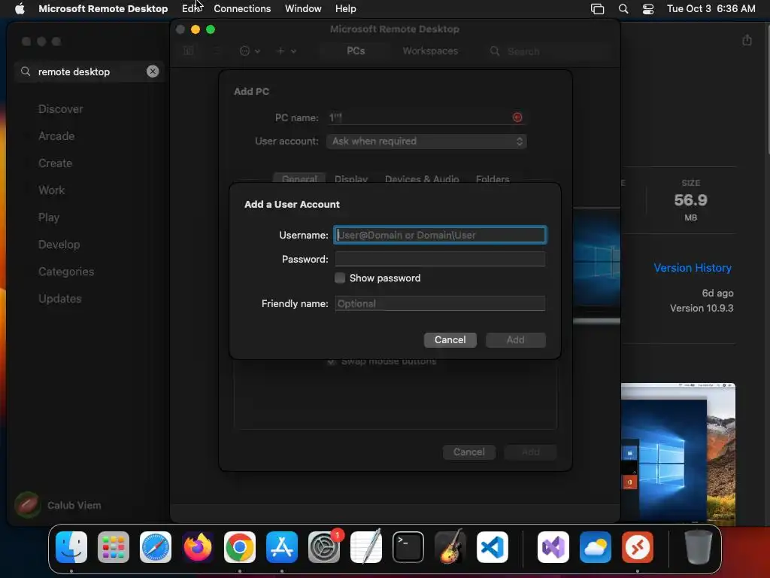Click Cancel in the Add PC sheet

[469, 452]
